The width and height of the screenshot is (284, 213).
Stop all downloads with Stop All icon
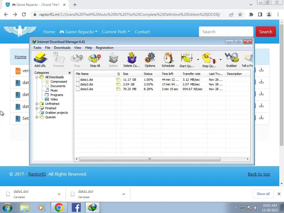pyautogui.click(x=95, y=60)
